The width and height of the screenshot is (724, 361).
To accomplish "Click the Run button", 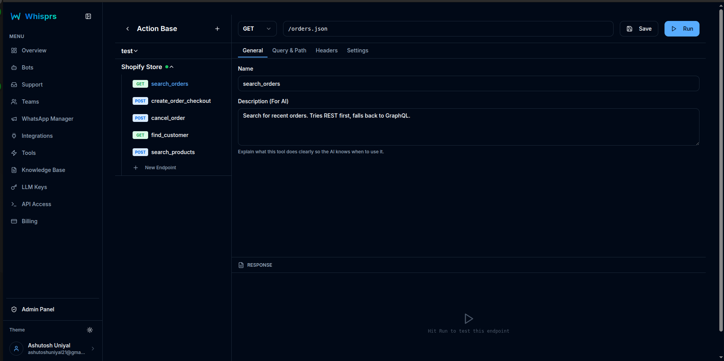I will pos(682,29).
